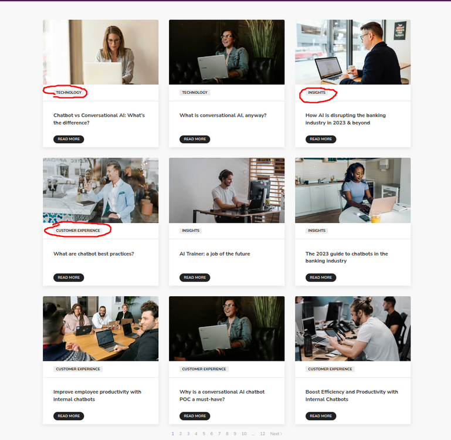The image size is (451, 440).
Task: Open the AI Trainer article thumbnail
Action: tap(226, 190)
